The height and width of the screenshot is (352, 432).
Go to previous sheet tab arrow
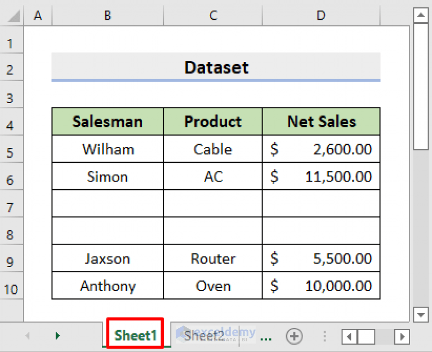click(27, 336)
